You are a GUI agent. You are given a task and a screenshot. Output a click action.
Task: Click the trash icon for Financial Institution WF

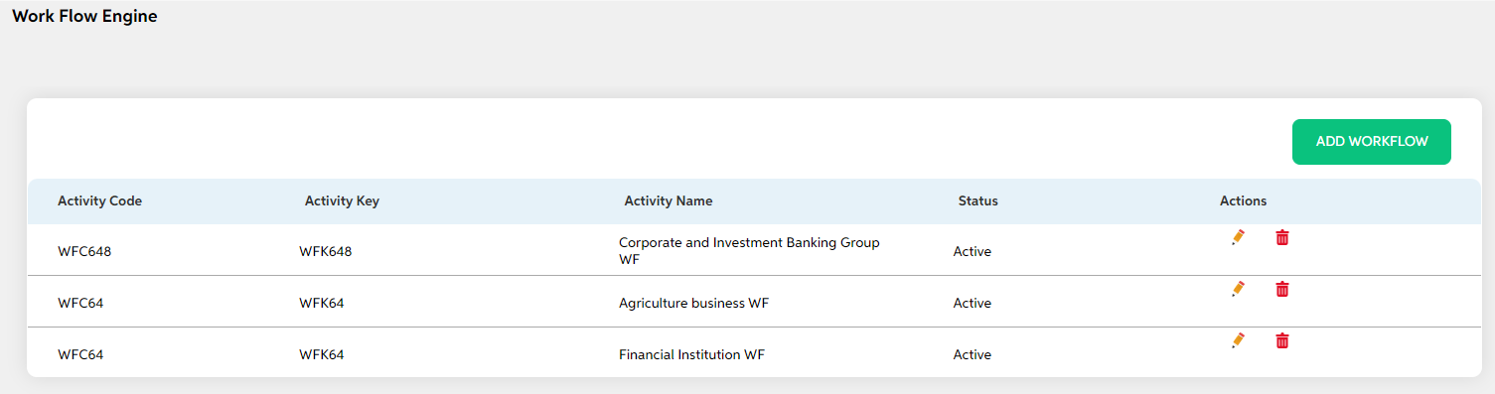[x=1282, y=340]
